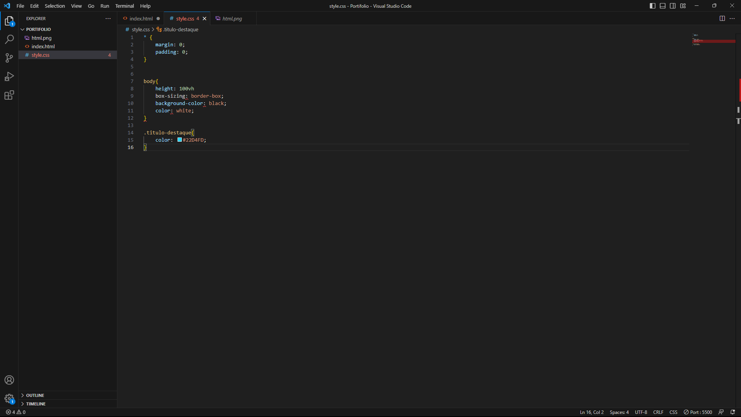Image resolution: width=741 pixels, height=417 pixels.
Task: Open the #22D4FD color swatch picker
Action: coord(180,140)
